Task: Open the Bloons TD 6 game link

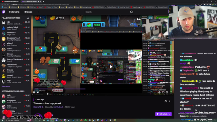Action: (38, 107)
